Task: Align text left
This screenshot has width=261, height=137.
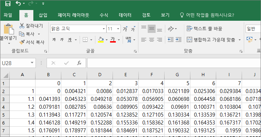Action: (144, 40)
